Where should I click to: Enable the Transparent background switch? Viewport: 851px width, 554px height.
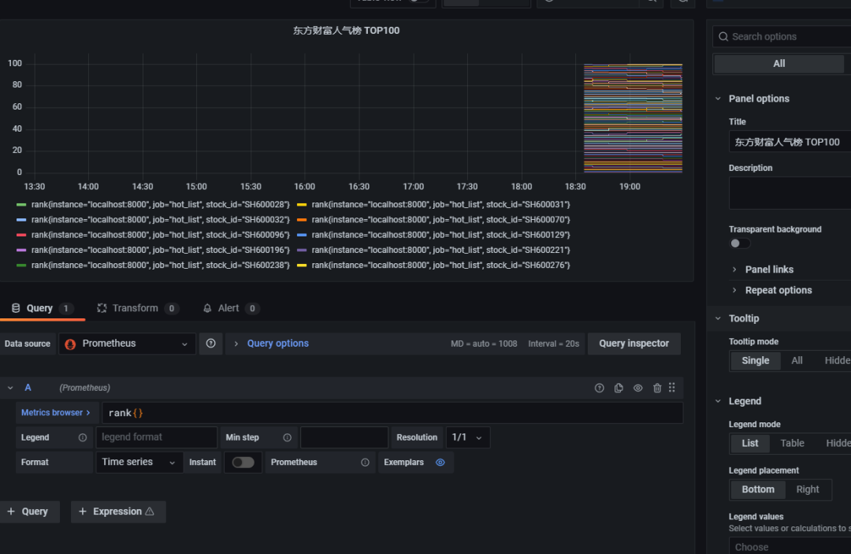[x=740, y=244]
